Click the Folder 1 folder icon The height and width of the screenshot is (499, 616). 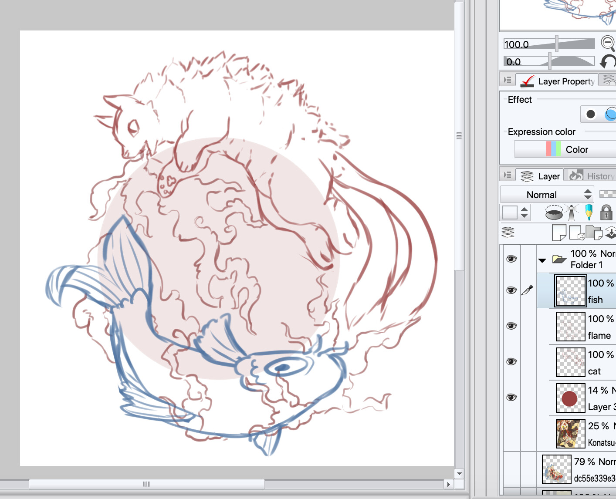[559, 259]
